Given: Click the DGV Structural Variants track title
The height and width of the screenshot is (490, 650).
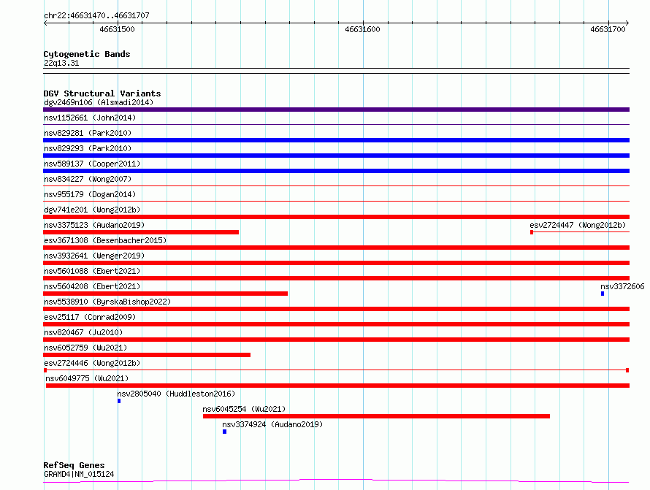Looking at the screenshot, I should click(x=102, y=93).
